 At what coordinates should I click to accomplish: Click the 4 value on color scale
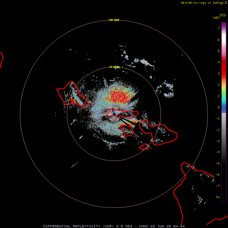(219, 62)
